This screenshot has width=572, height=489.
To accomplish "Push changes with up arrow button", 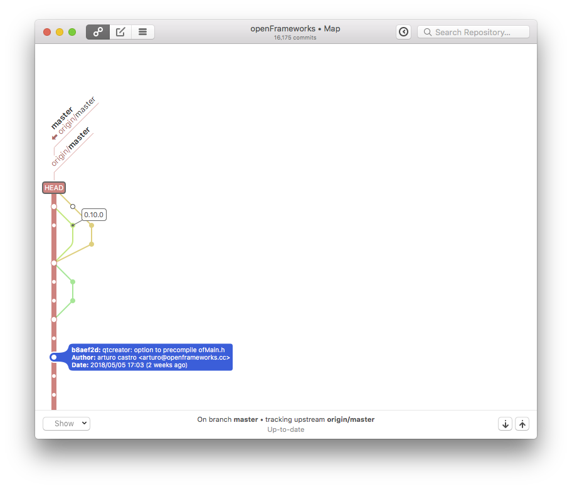I will pos(522,424).
